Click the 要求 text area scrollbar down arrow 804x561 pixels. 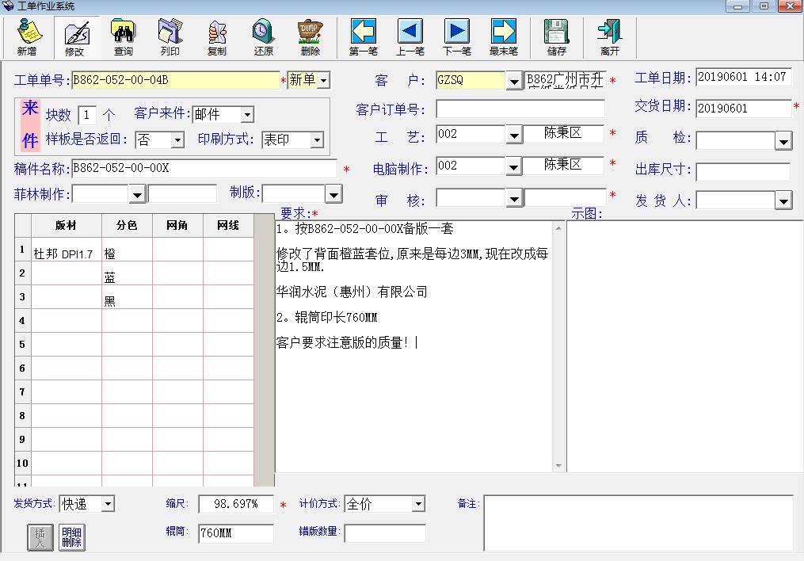coord(558,466)
